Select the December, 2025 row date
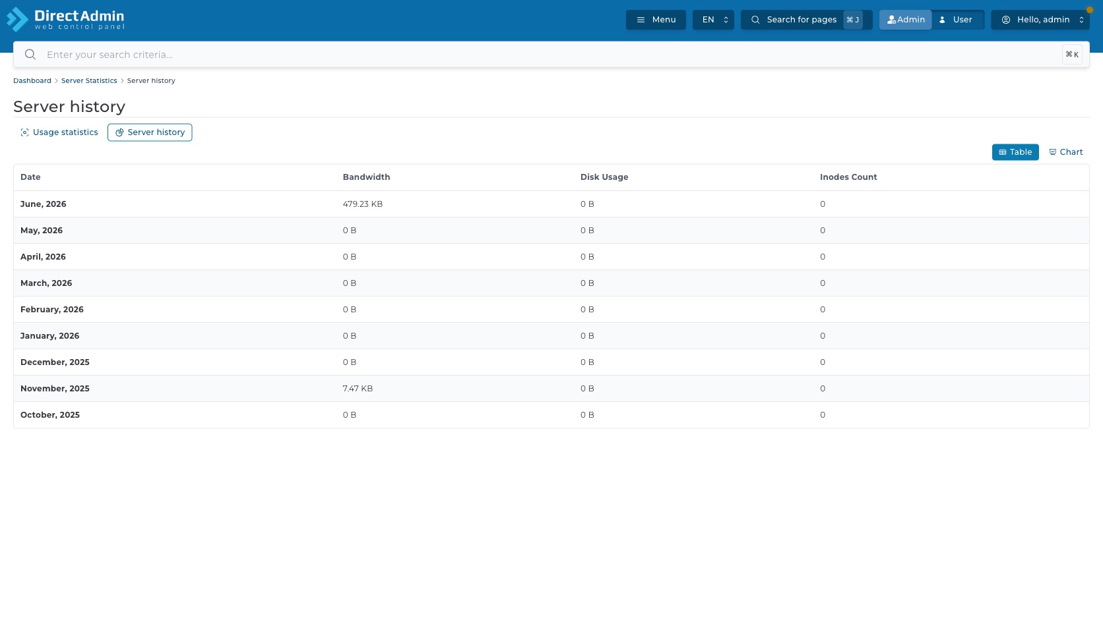Screen dimensions: 1103x620 [x=55, y=362]
